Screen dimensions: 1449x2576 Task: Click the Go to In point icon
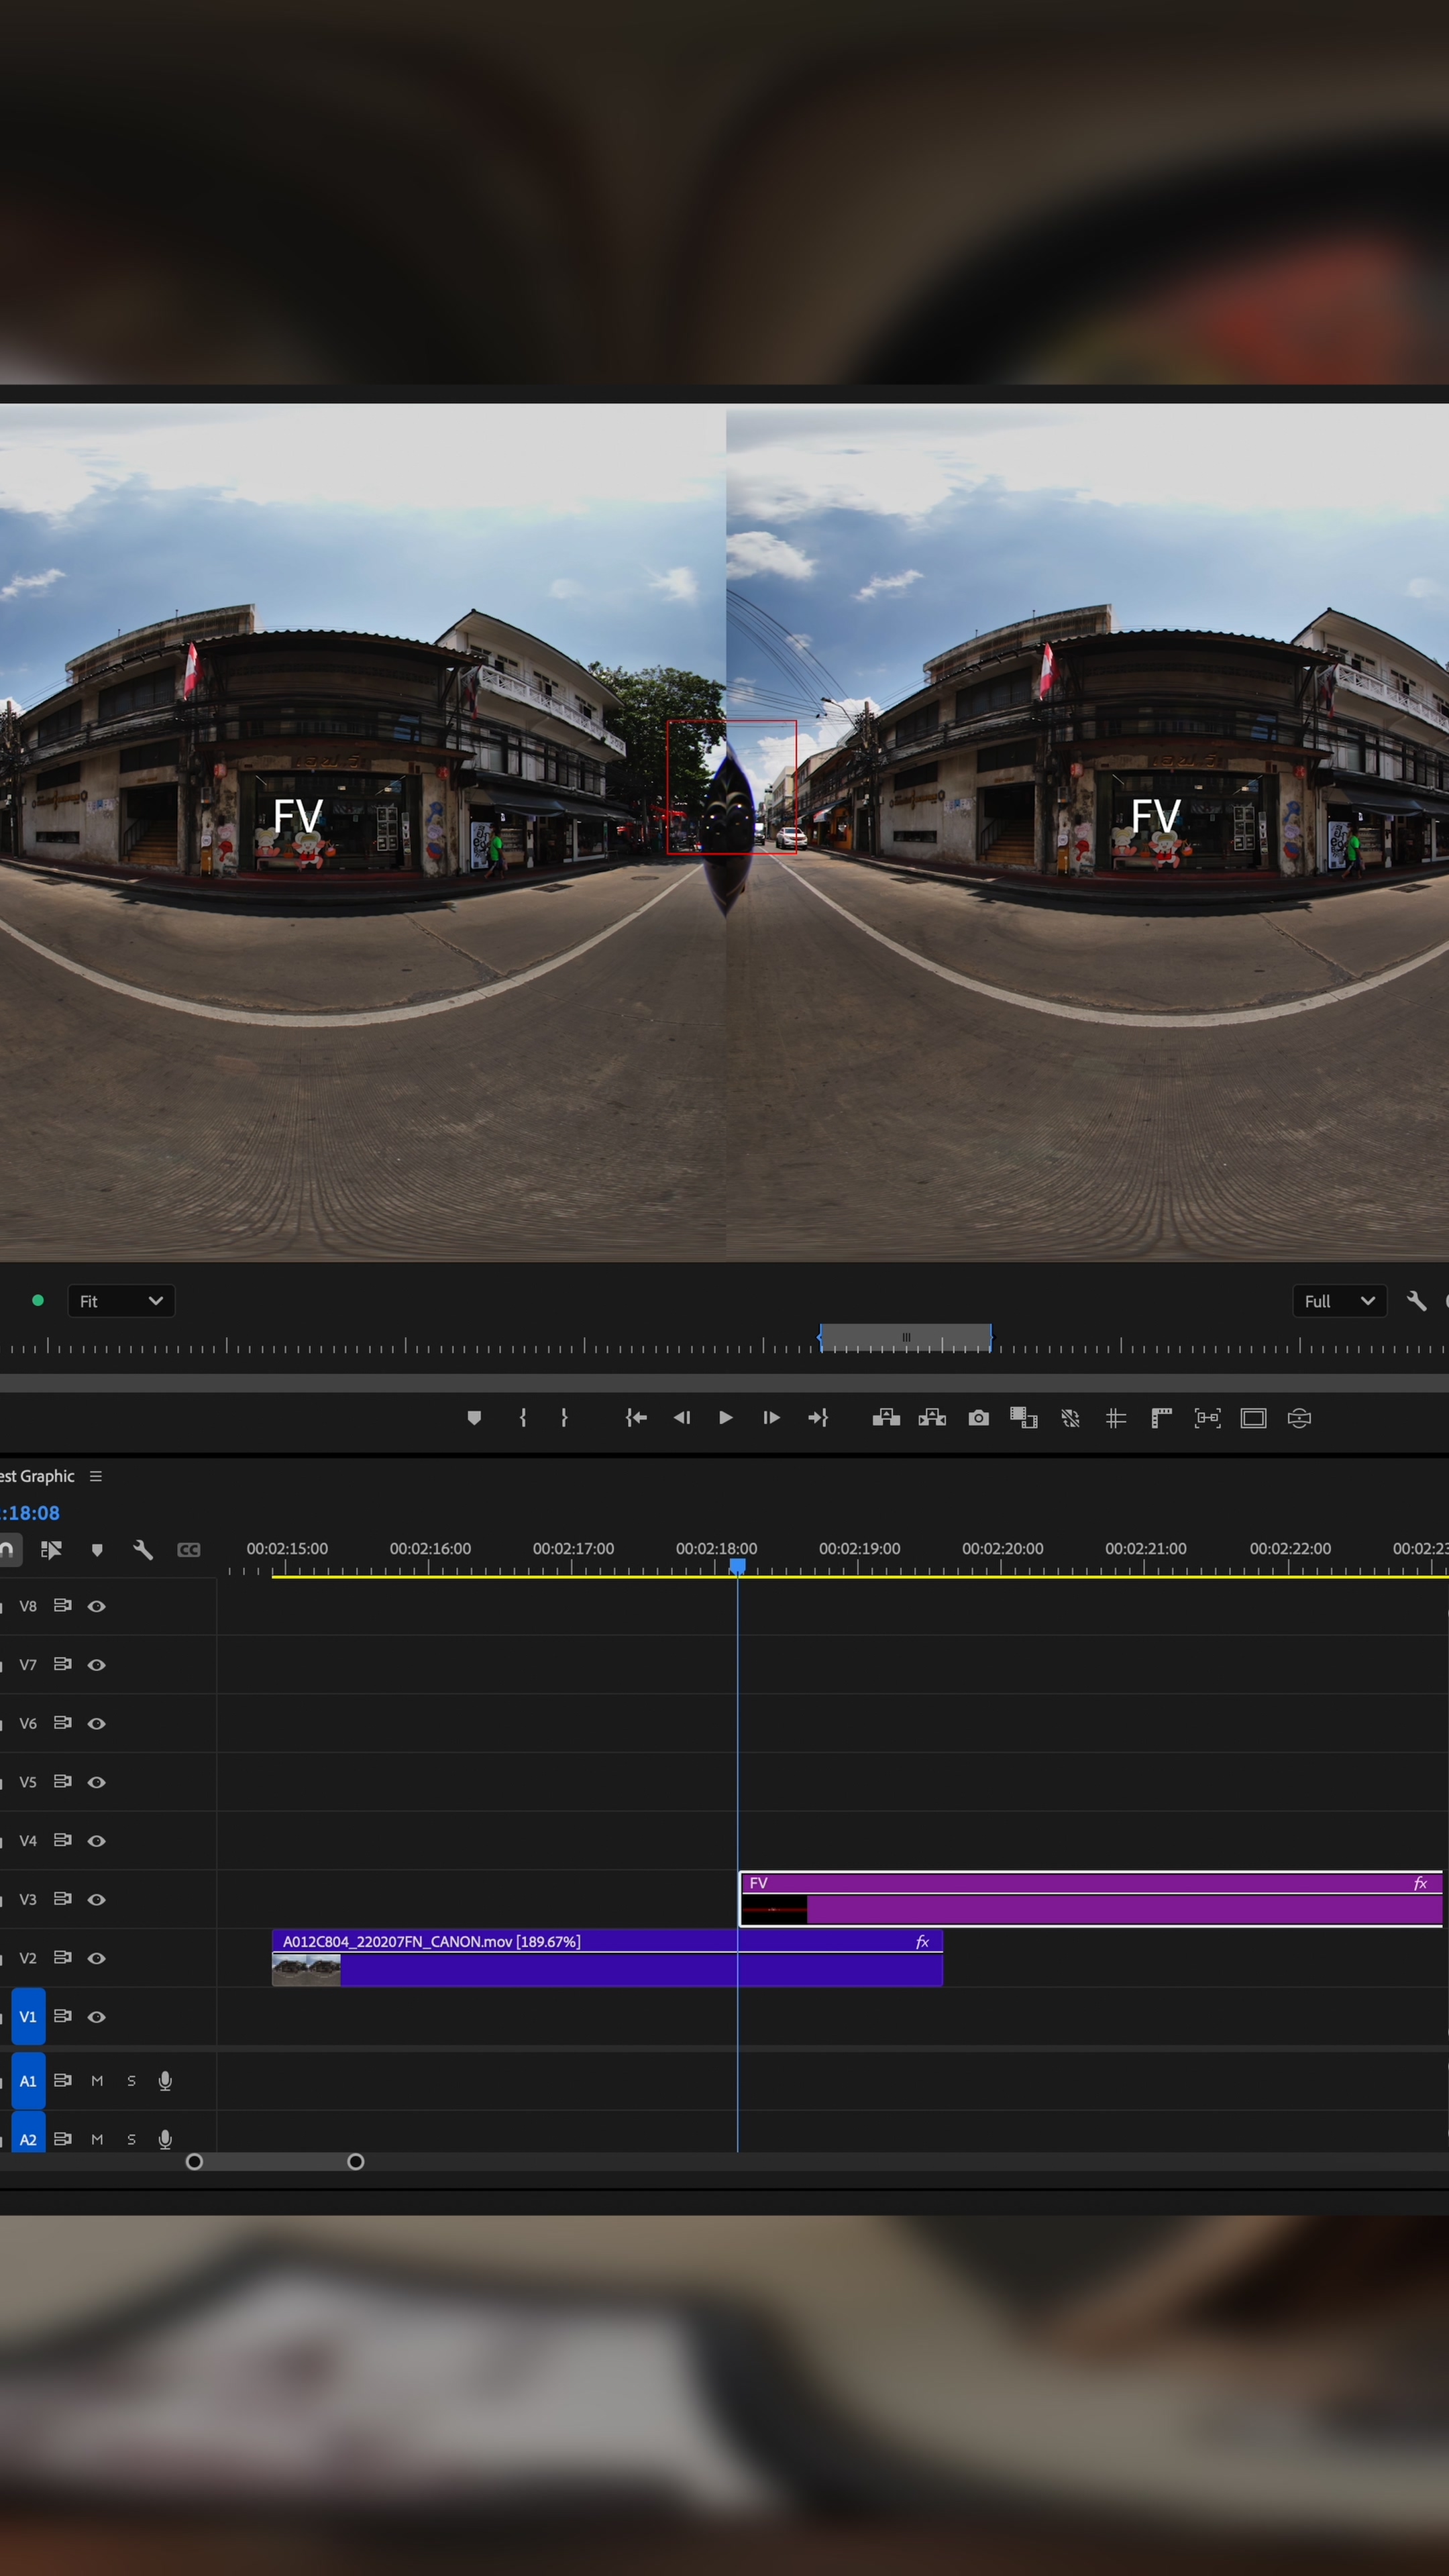point(636,1418)
